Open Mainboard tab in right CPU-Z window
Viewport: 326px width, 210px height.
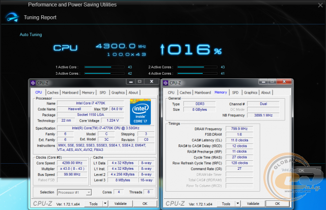203,93
